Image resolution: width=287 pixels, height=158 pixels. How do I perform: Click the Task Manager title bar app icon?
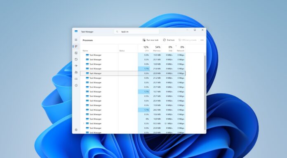click(76, 32)
